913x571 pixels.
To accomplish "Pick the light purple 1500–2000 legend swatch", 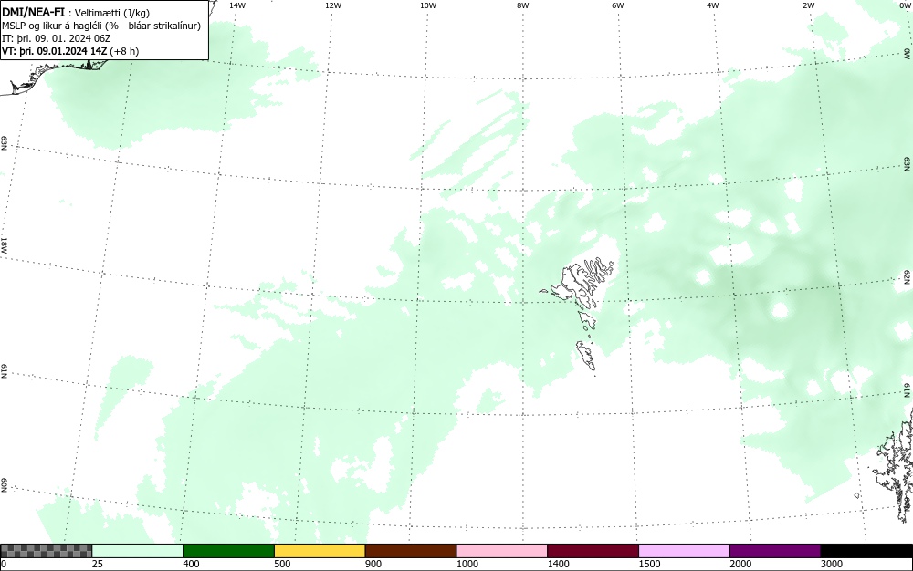I will [684, 551].
